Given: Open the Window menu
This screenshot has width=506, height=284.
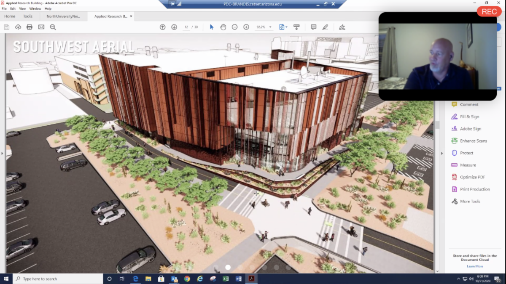Looking at the screenshot, I should point(35,8).
